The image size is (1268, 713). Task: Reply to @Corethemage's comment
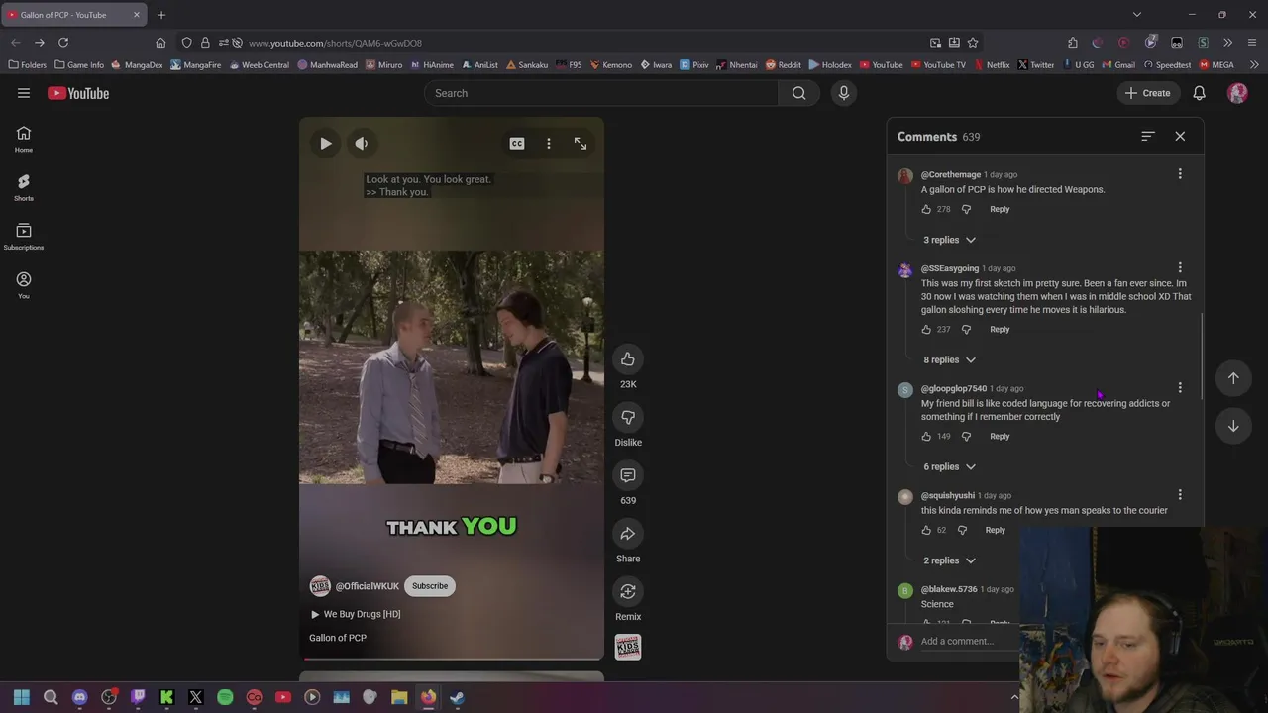coord(1000,209)
